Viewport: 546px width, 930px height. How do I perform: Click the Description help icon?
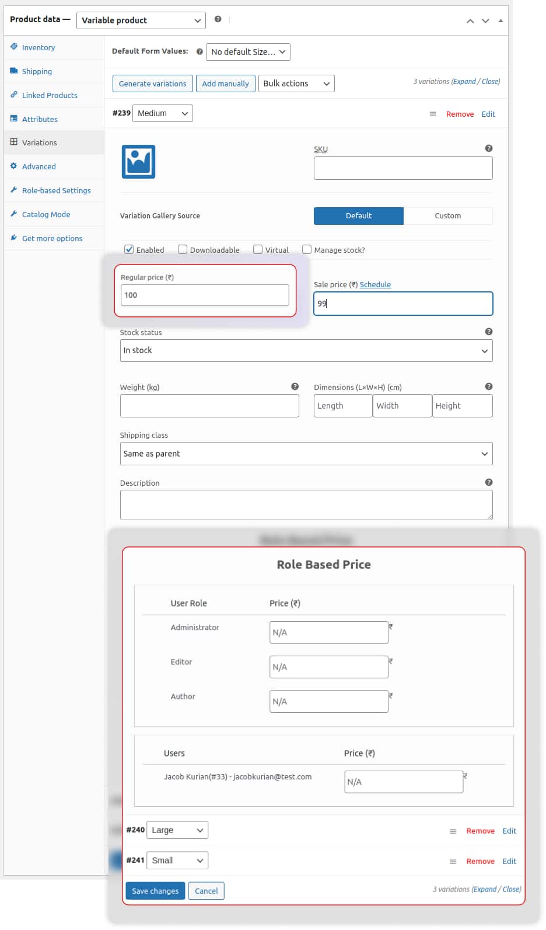tap(489, 482)
